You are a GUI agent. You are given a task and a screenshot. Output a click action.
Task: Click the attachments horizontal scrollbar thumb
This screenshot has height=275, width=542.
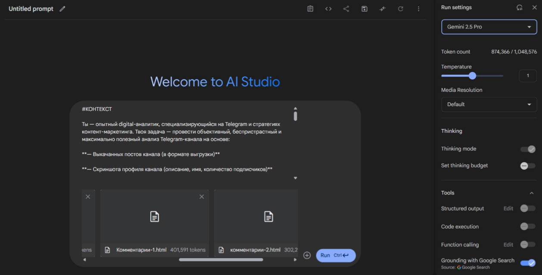pos(221,260)
